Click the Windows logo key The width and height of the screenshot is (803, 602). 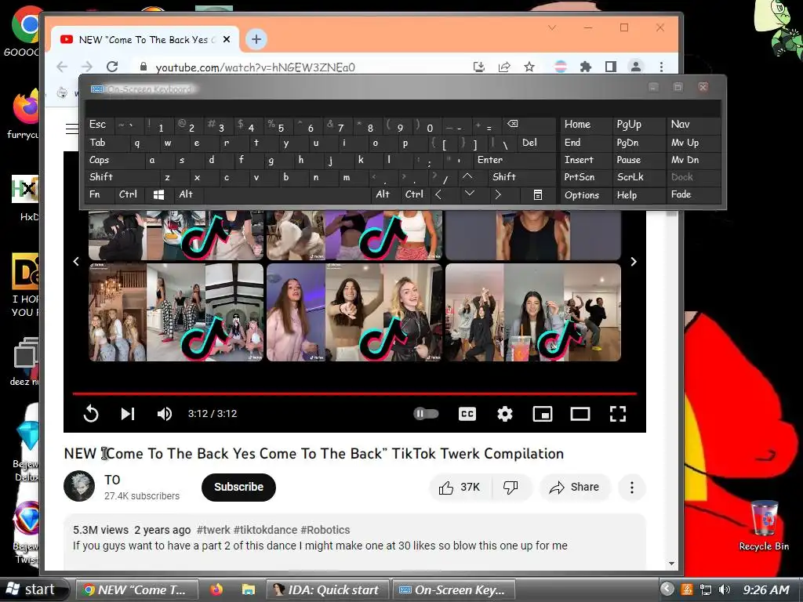(158, 195)
